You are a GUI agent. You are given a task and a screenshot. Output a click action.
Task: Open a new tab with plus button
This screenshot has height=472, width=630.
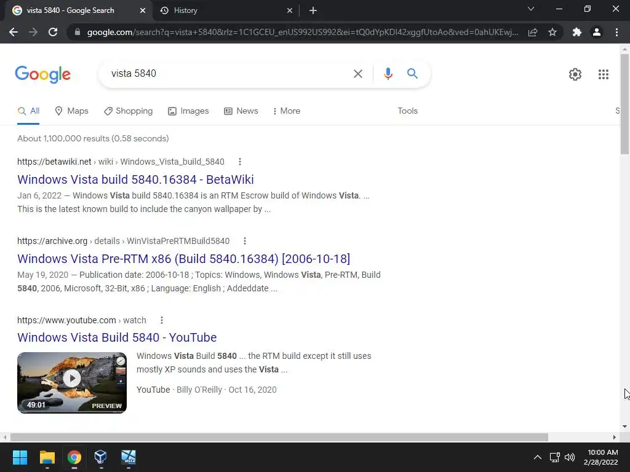point(313,11)
